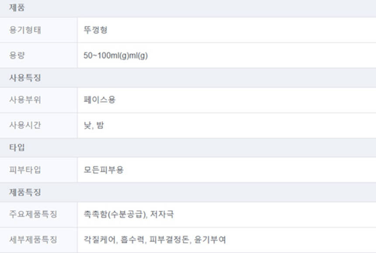Click the 타입 section header
This screenshot has width=376, height=253.
pyautogui.click(x=17, y=148)
